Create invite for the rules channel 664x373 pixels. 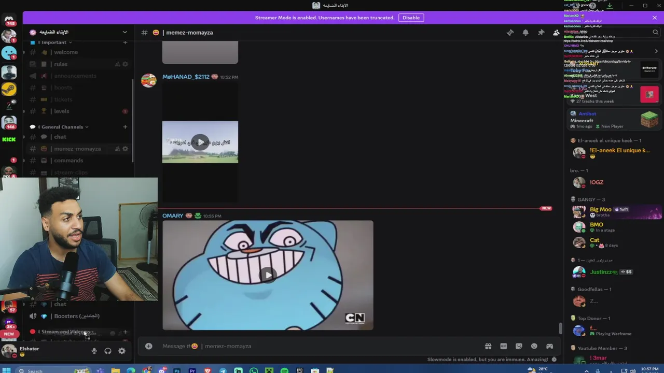tap(117, 64)
